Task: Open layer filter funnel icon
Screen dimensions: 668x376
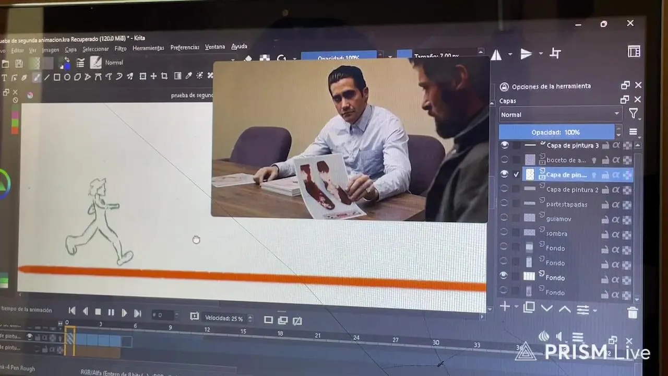Action: click(x=633, y=113)
